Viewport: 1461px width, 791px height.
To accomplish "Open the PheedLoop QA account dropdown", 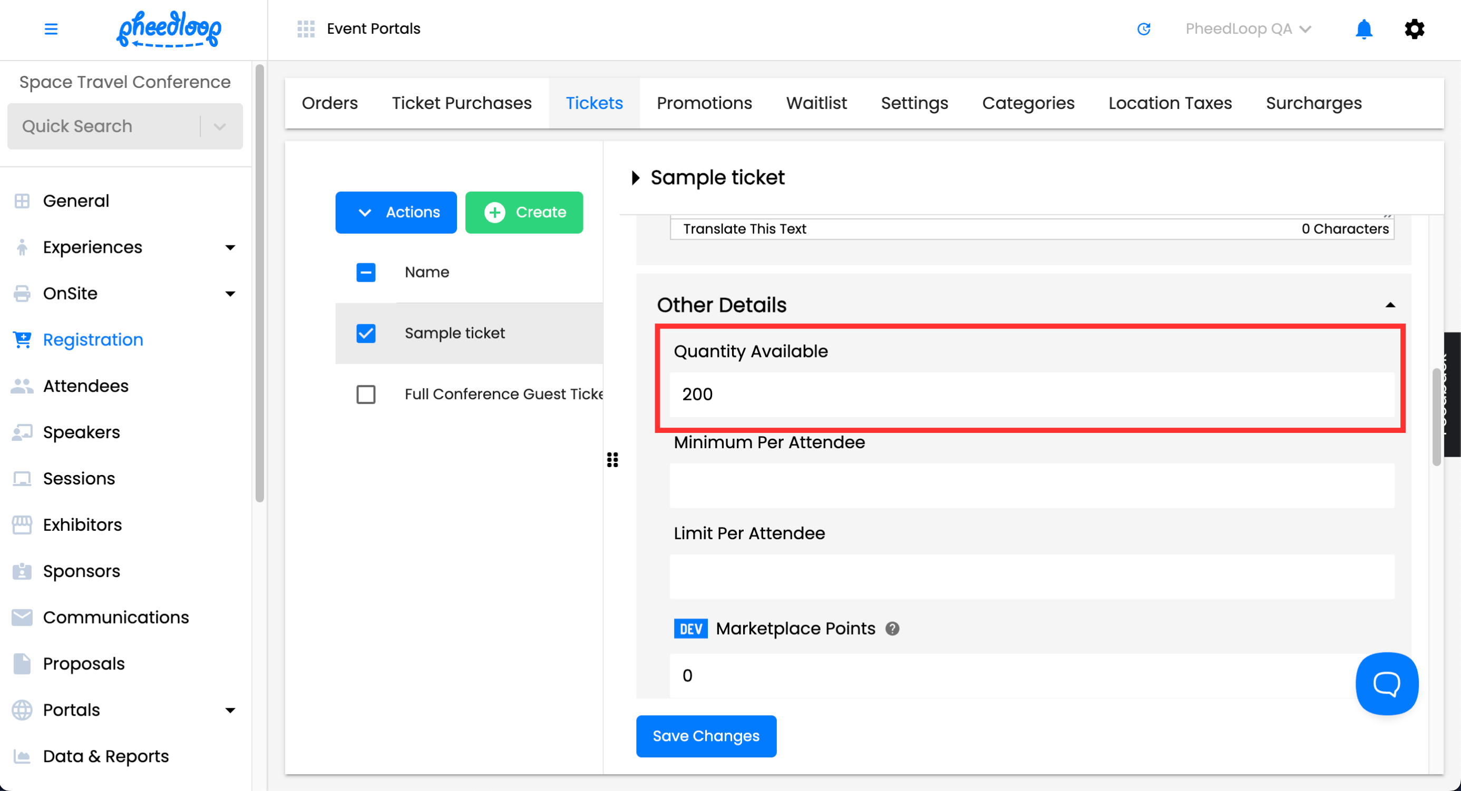I will click(1247, 29).
